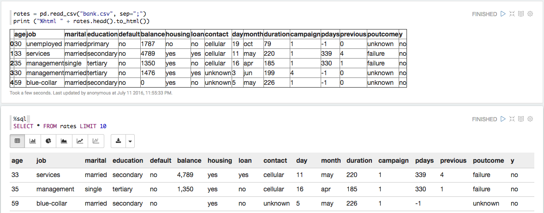Sort by the campaign column header in SQL results

point(394,160)
